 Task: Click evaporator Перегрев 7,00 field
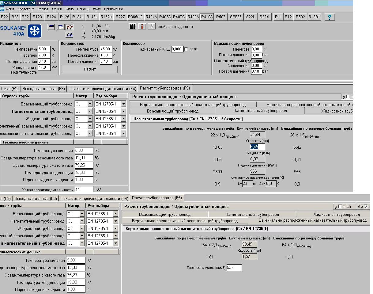click(x=44, y=55)
